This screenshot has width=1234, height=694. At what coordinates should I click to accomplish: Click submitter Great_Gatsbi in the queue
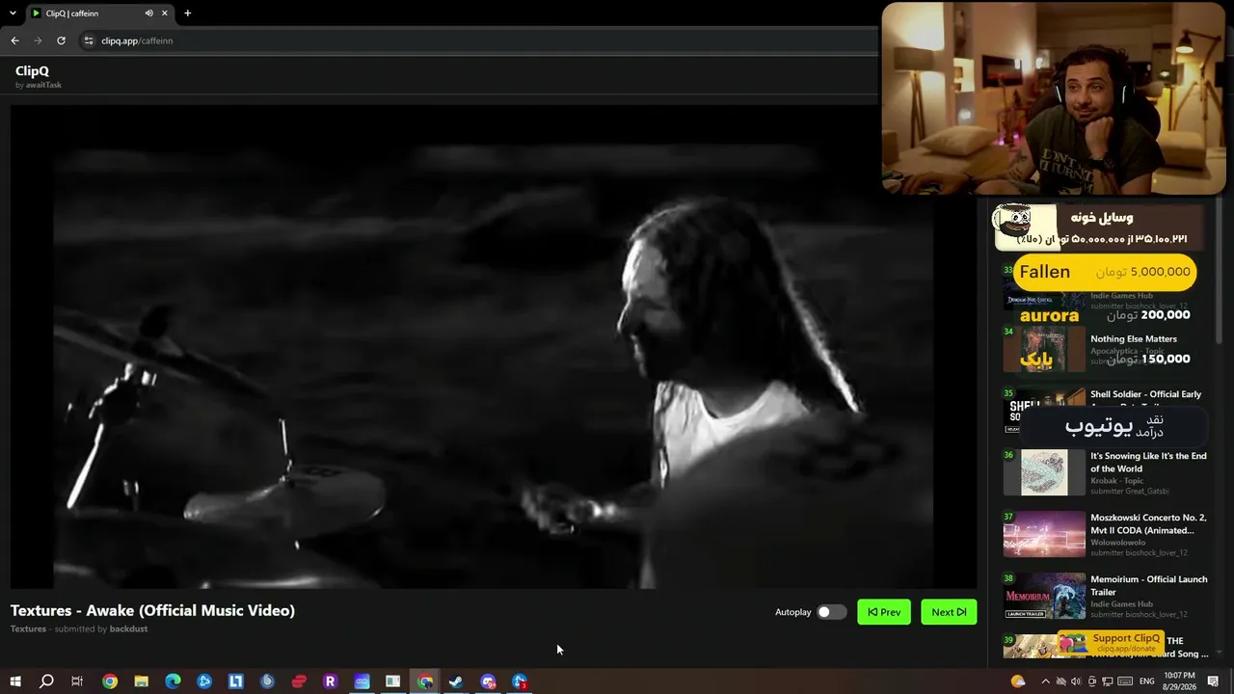point(1129,492)
